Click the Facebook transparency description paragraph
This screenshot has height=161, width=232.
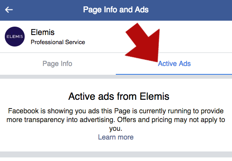pyautogui.click(x=116, y=120)
